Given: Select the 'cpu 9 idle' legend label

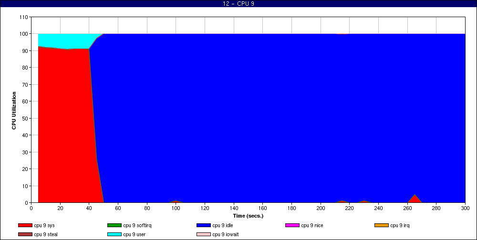Looking at the screenshot, I should 223,225.
